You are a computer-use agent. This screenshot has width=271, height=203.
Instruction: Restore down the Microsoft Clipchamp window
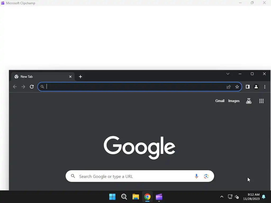tap(252, 3)
